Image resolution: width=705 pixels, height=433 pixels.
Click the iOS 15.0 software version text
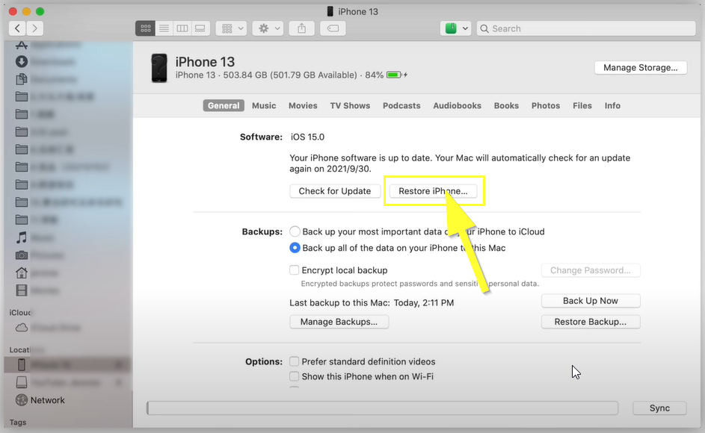307,137
